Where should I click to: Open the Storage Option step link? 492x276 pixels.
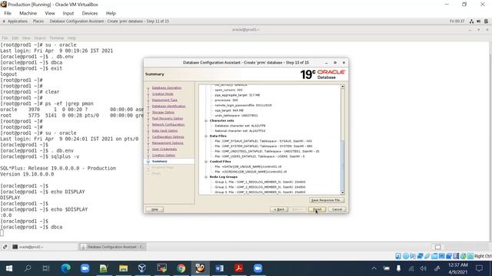(163, 113)
